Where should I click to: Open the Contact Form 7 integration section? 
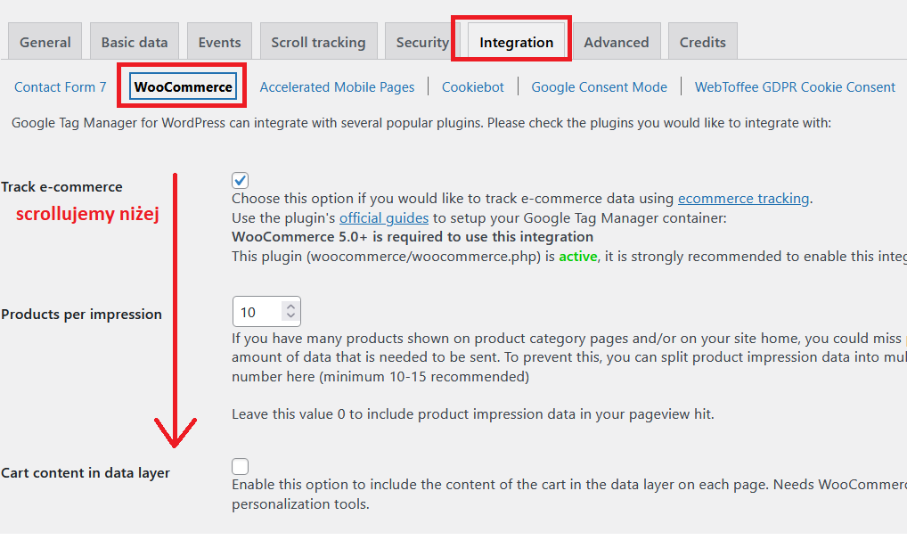click(x=61, y=86)
